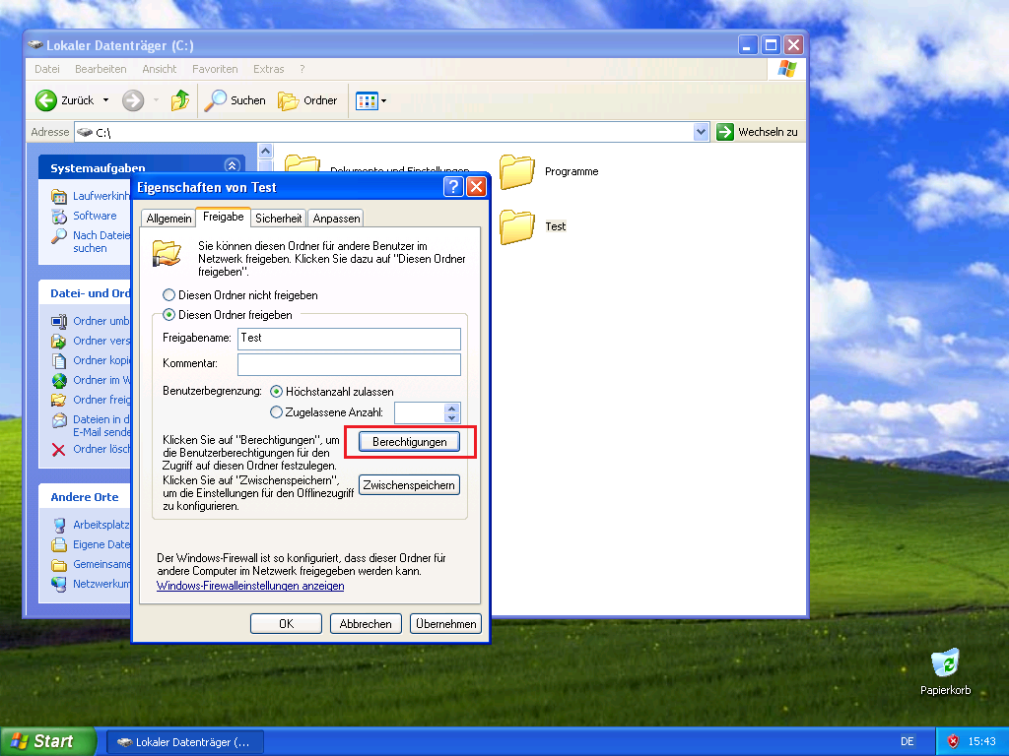Click the Gemeinsame Dokumente folder icon
The height and width of the screenshot is (756, 1009).
click(59, 564)
